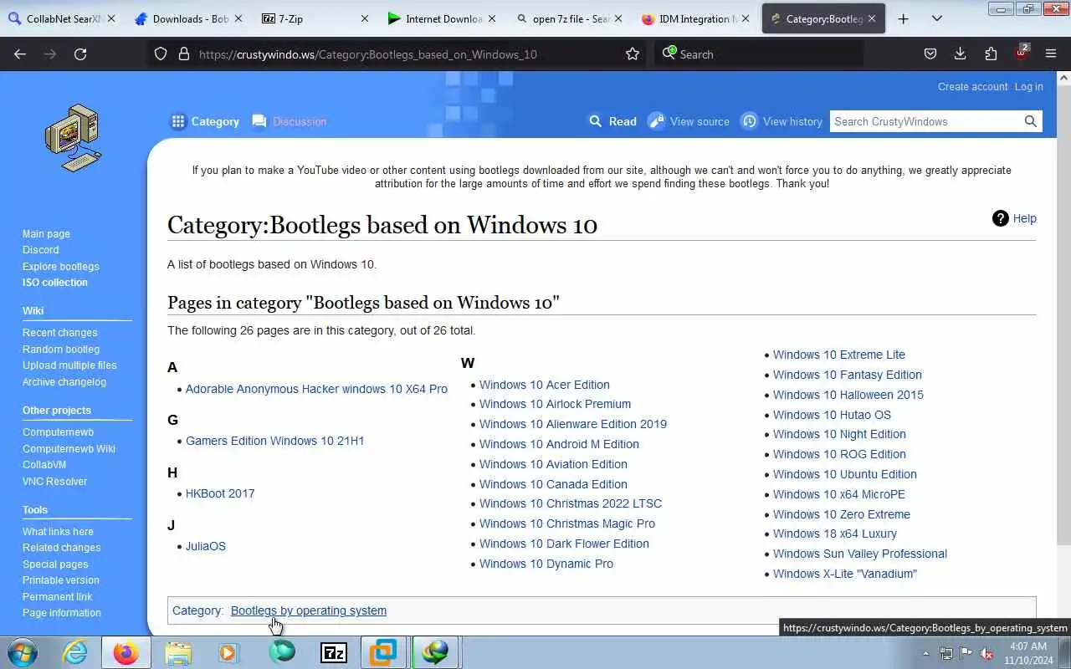Launch Internet Explorer from the taskbar

click(x=75, y=651)
